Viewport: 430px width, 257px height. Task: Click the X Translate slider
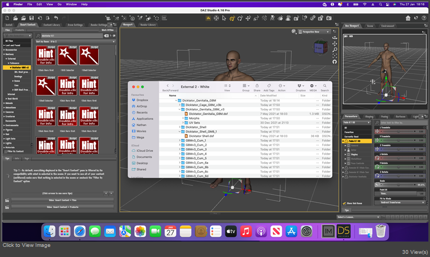click(400, 132)
